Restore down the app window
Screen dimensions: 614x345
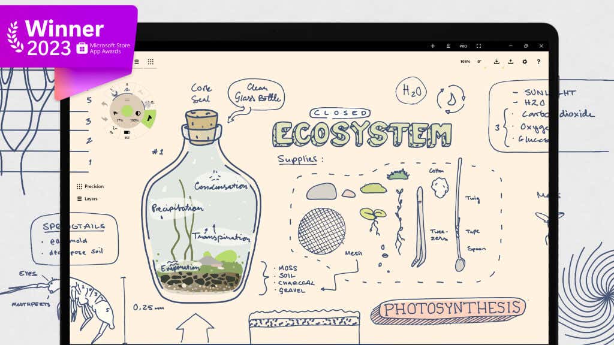(526, 46)
